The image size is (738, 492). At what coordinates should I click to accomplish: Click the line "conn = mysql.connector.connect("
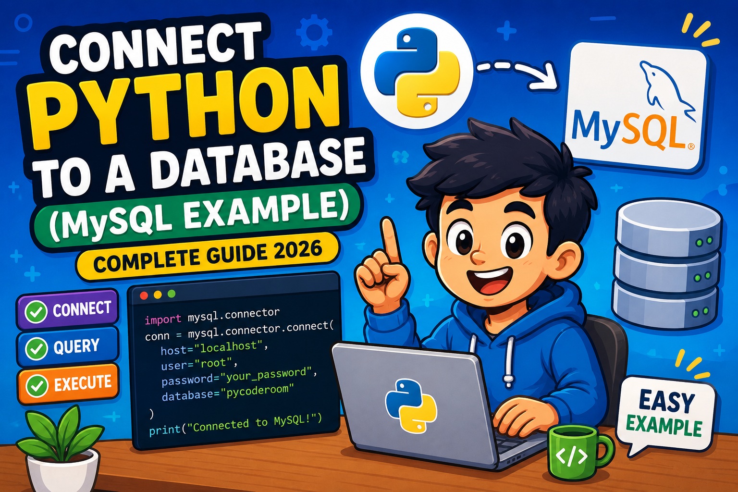click(x=239, y=331)
